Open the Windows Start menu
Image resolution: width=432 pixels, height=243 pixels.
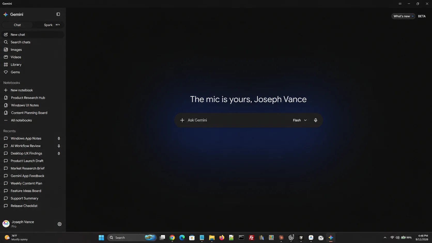click(x=101, y=238)
